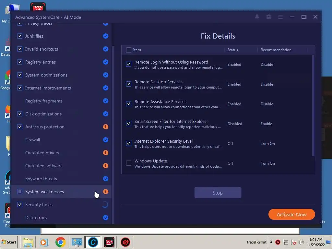Uncheck Remote Assistance Services checkbox
This screenshot has width=332, height=249.
pyautogui.click(x=128, y=104)
